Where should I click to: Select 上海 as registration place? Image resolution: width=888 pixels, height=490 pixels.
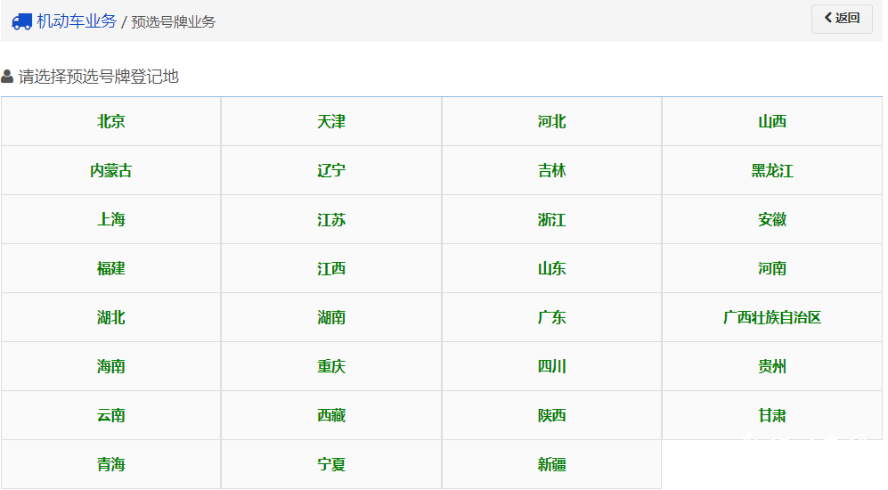[x=111, y=220]
